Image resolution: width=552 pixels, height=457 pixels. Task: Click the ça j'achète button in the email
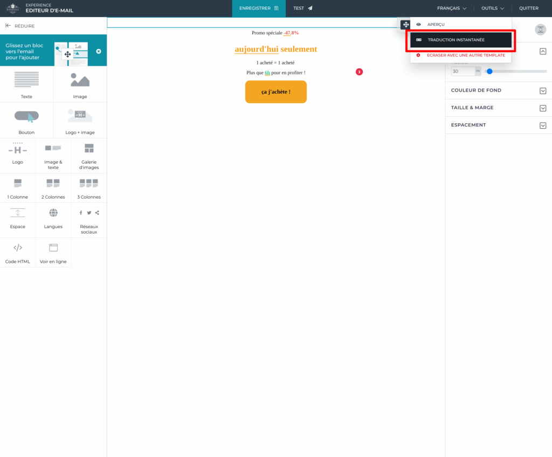click(275, 92)
